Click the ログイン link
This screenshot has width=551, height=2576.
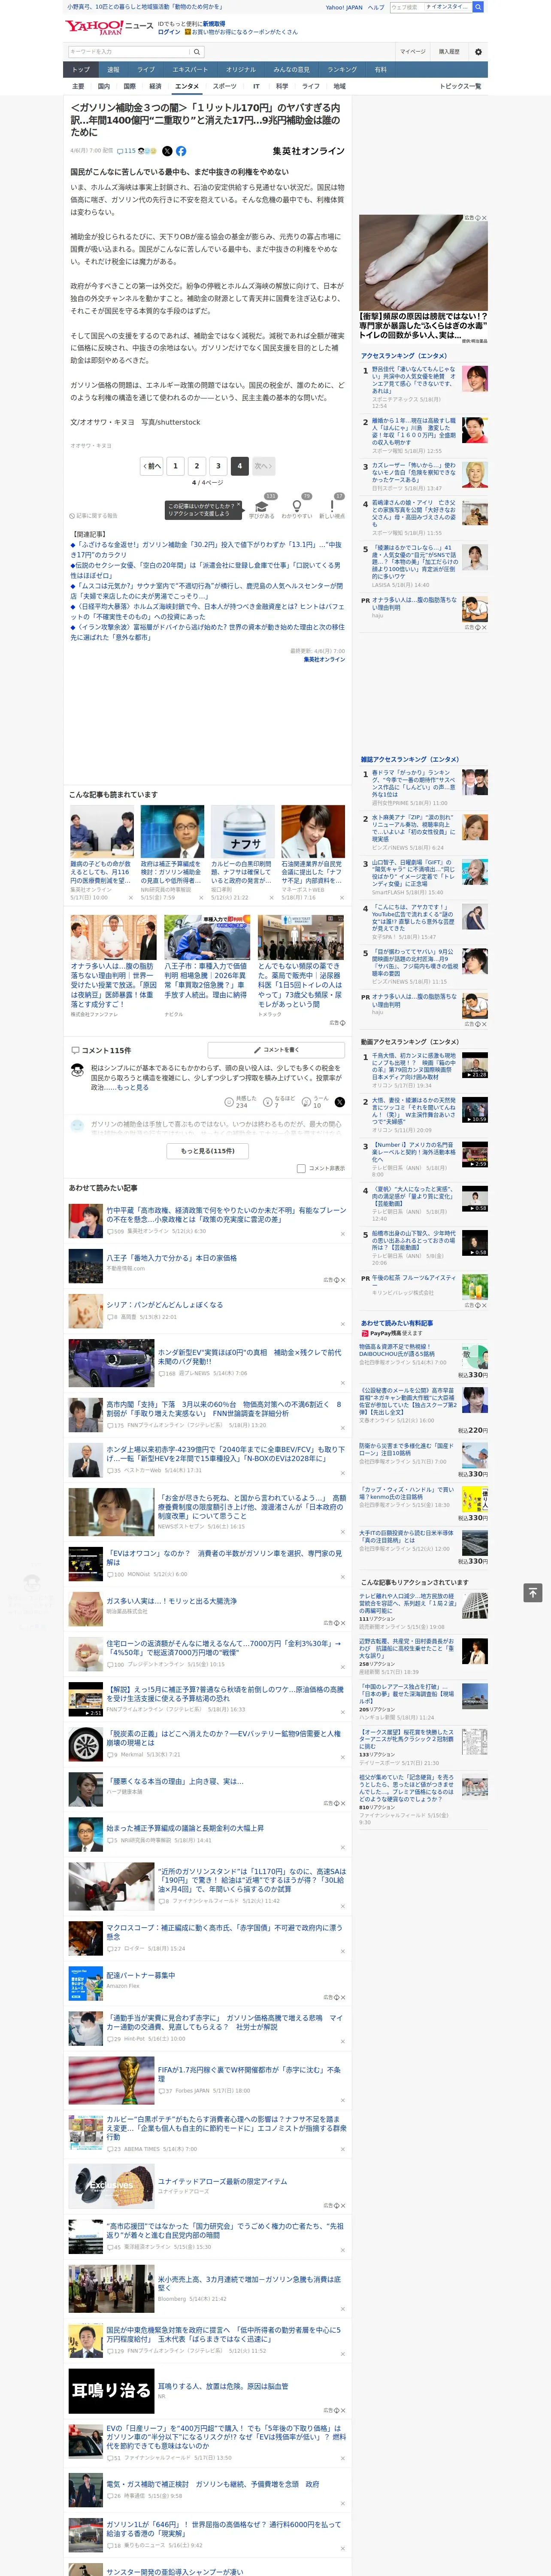pos(169,32)
